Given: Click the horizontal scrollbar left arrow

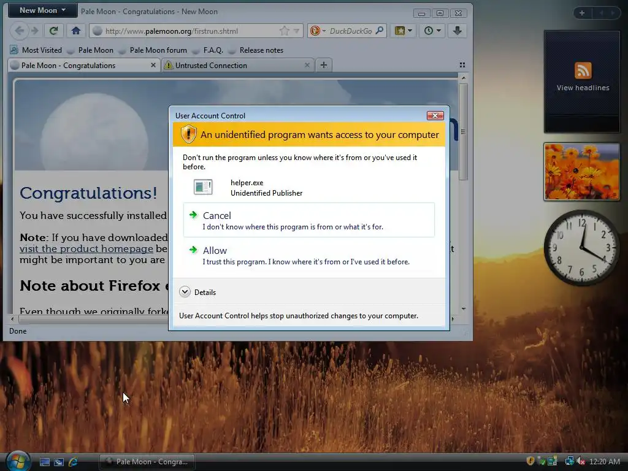Looking at the screenshot, I should 12,319.
